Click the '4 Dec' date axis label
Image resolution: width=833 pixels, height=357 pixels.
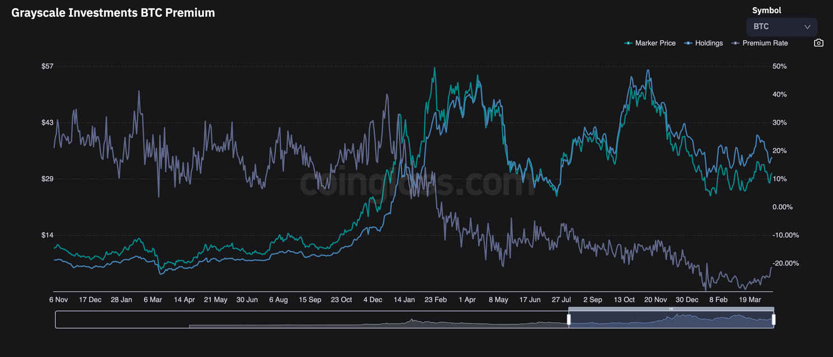point(372,300)
